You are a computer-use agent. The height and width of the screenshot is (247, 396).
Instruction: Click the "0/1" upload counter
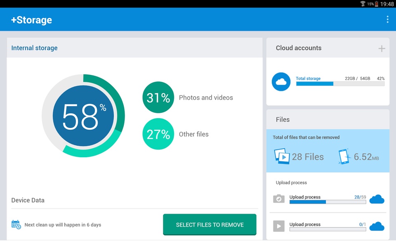click(363, 224)
